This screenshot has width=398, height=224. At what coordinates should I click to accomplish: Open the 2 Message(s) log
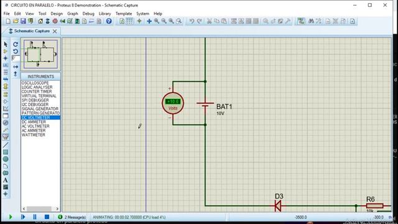[x=72, y=217]
